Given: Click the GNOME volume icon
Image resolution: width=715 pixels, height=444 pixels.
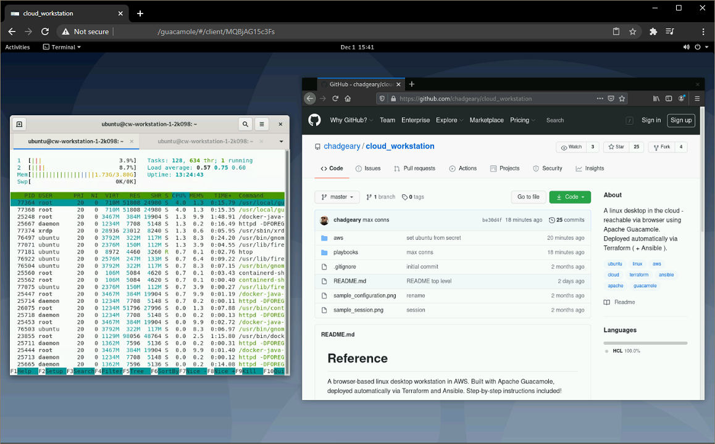Looking at the screenshot, I should 686,47.
